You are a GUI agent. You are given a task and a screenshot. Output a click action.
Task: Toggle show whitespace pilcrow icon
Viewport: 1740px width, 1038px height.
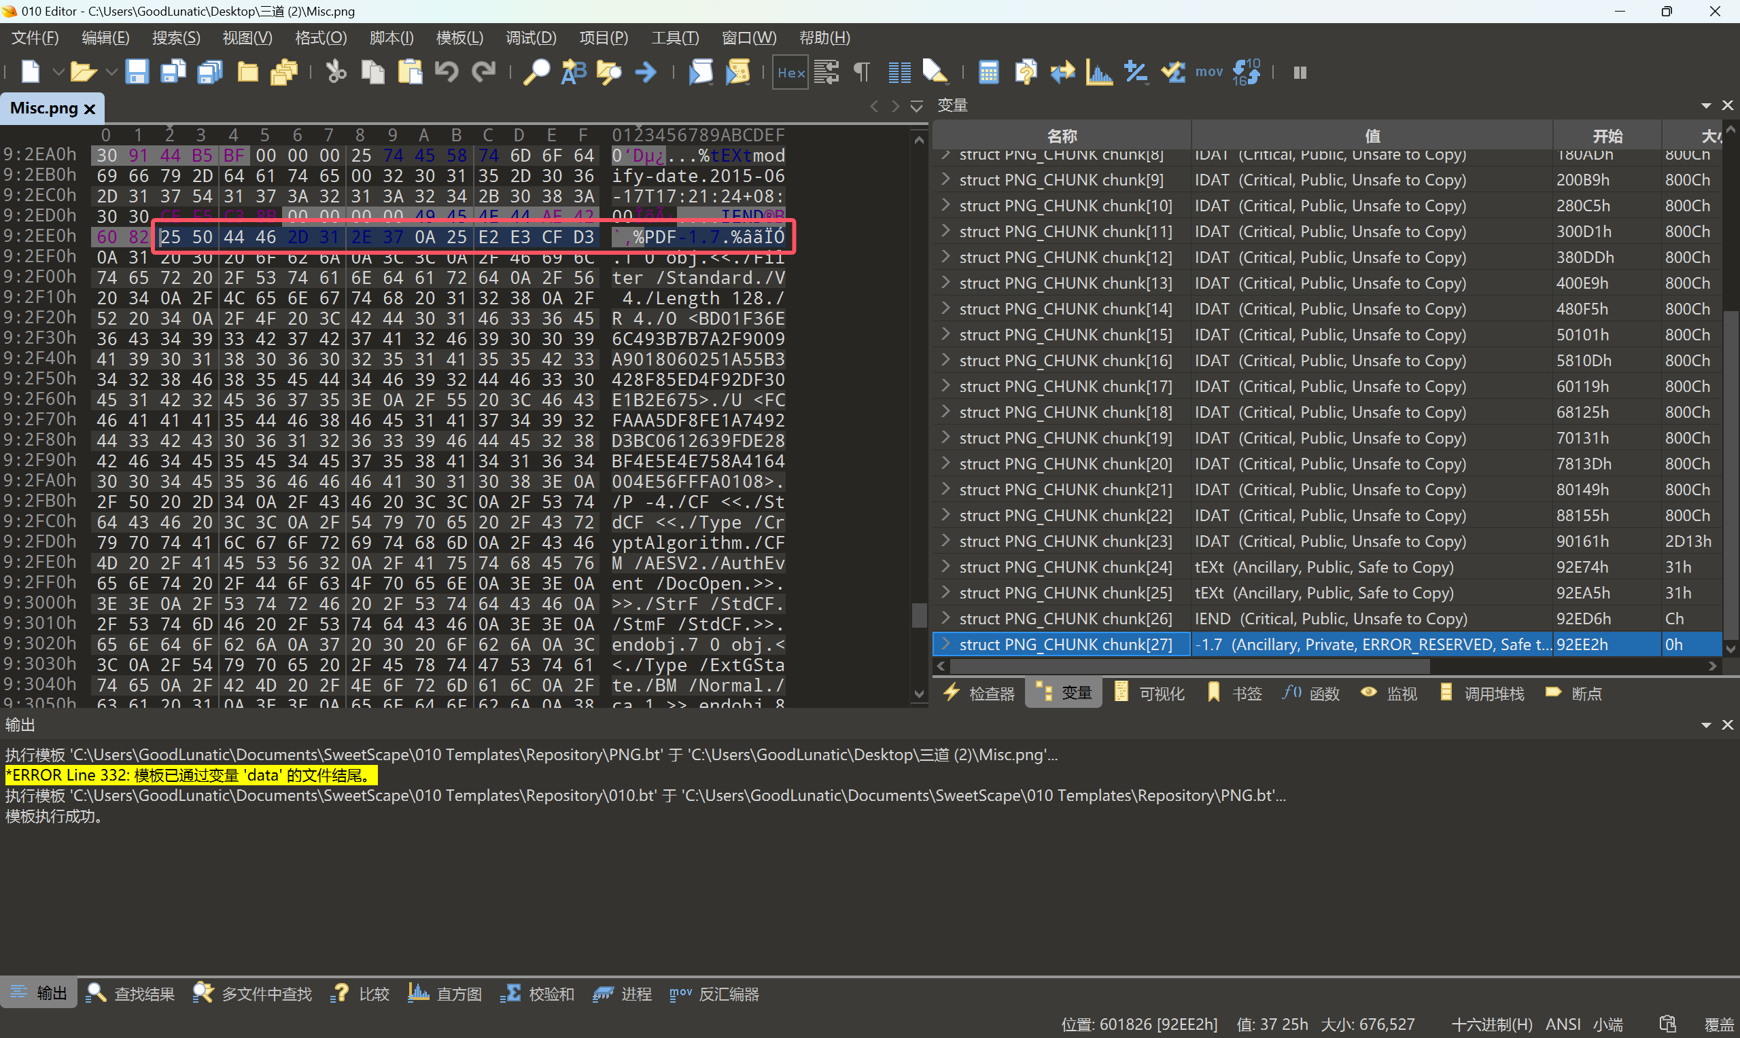point(862,72)
